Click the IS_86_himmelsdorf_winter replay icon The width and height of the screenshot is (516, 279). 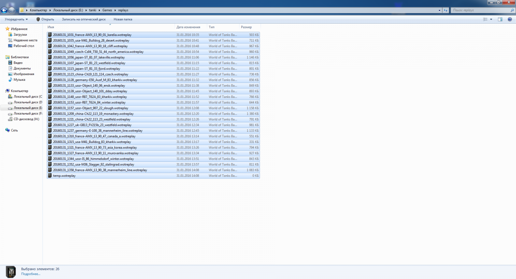coord(50,159)
